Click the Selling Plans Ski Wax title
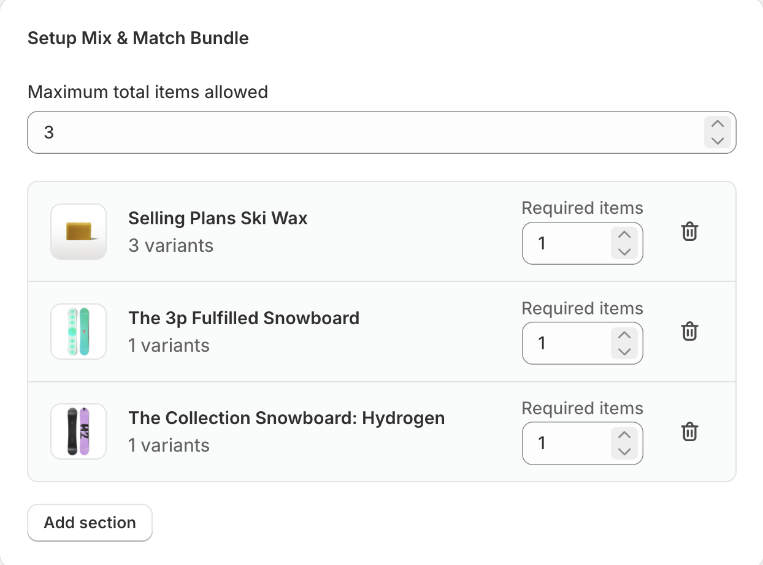This screenshot has width=763, height=565. tap(218, 219)
